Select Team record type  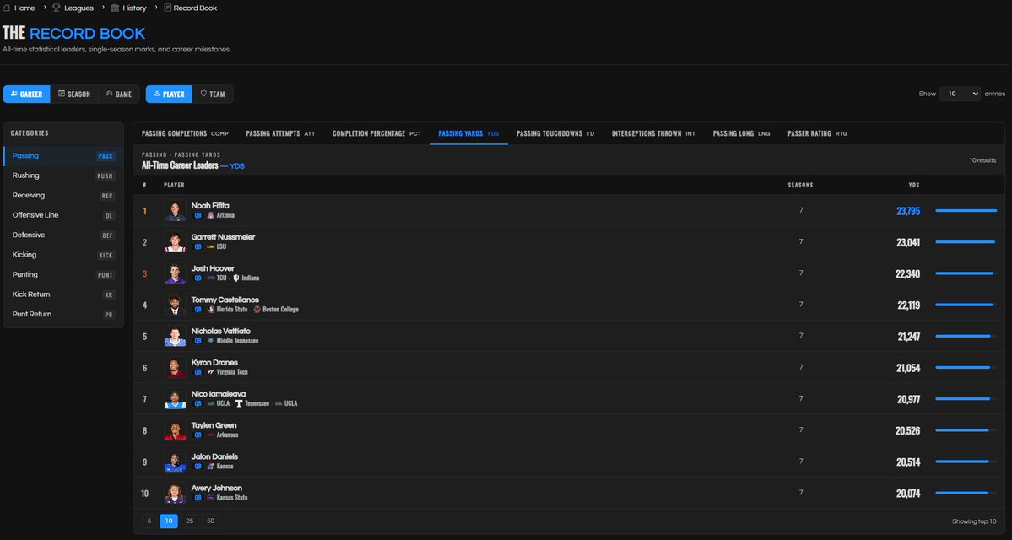213,94
